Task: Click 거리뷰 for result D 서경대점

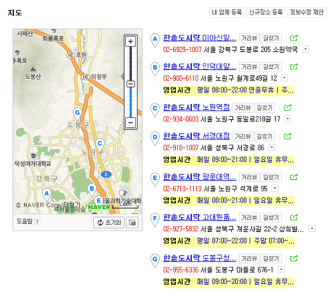Action: click(242, 136)
